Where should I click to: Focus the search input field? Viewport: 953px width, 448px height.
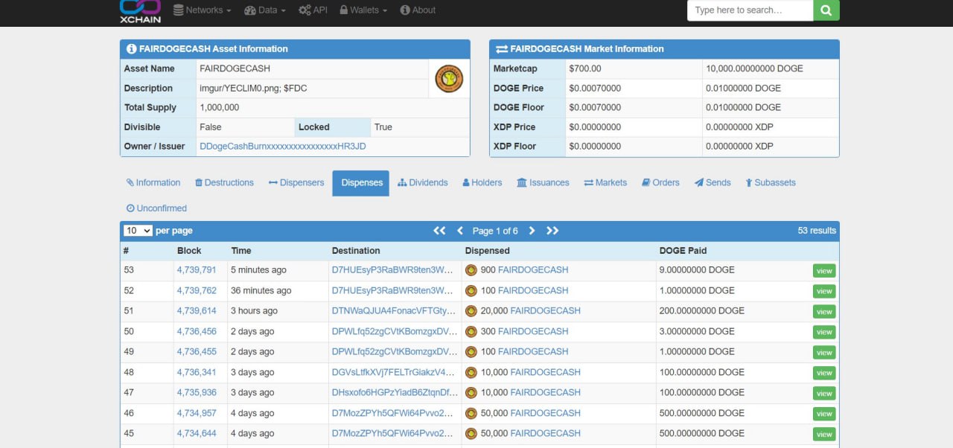point(750,10)
